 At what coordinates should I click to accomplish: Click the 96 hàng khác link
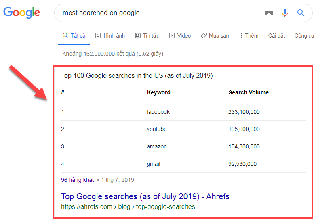[78, 180]
